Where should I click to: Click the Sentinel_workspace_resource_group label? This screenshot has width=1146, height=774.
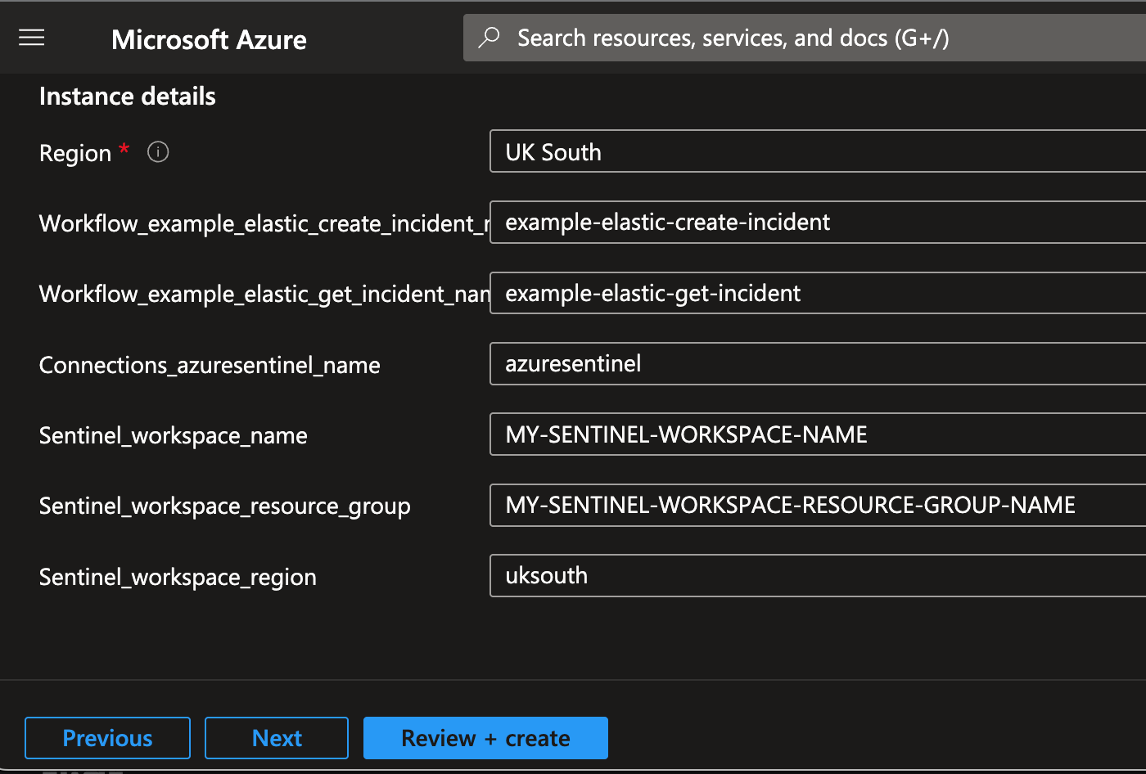click(225, 506)
